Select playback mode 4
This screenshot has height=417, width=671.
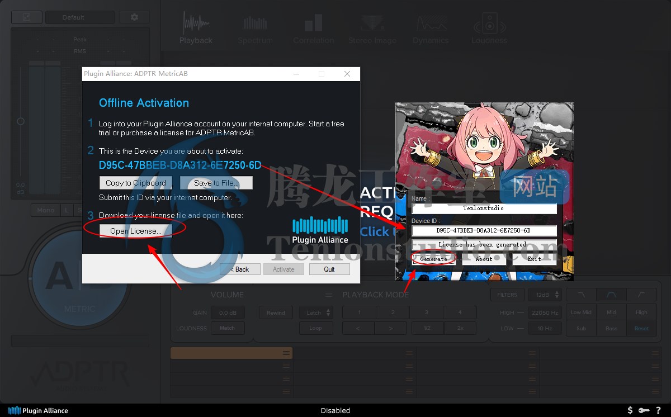tap(460, 312)
